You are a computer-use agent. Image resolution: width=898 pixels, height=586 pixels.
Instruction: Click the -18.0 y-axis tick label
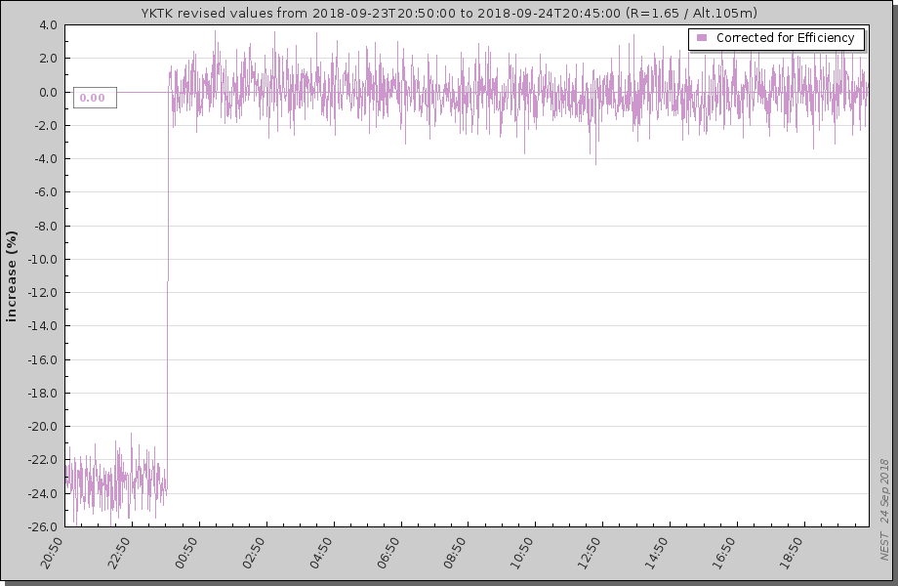tap(43, 393)
